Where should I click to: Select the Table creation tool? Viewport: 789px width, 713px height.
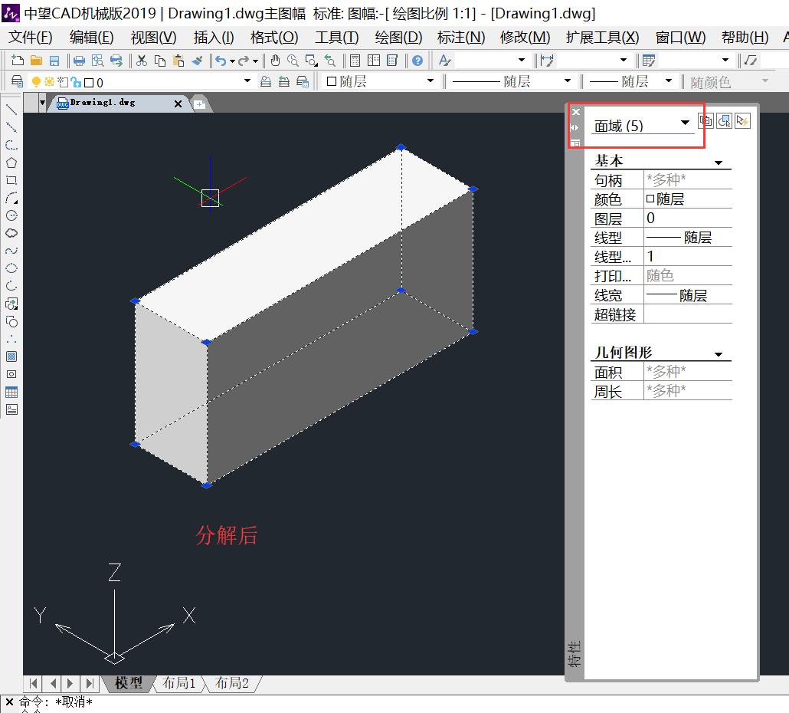11,392
